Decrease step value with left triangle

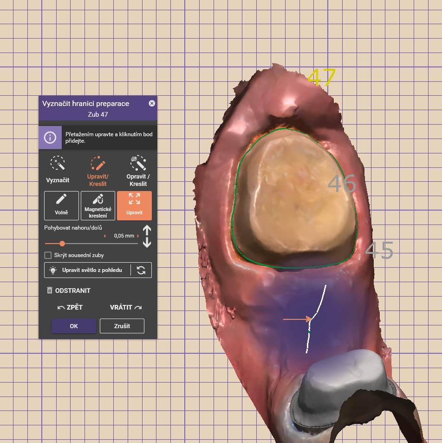pyautogui.click(x=104, y=236)
